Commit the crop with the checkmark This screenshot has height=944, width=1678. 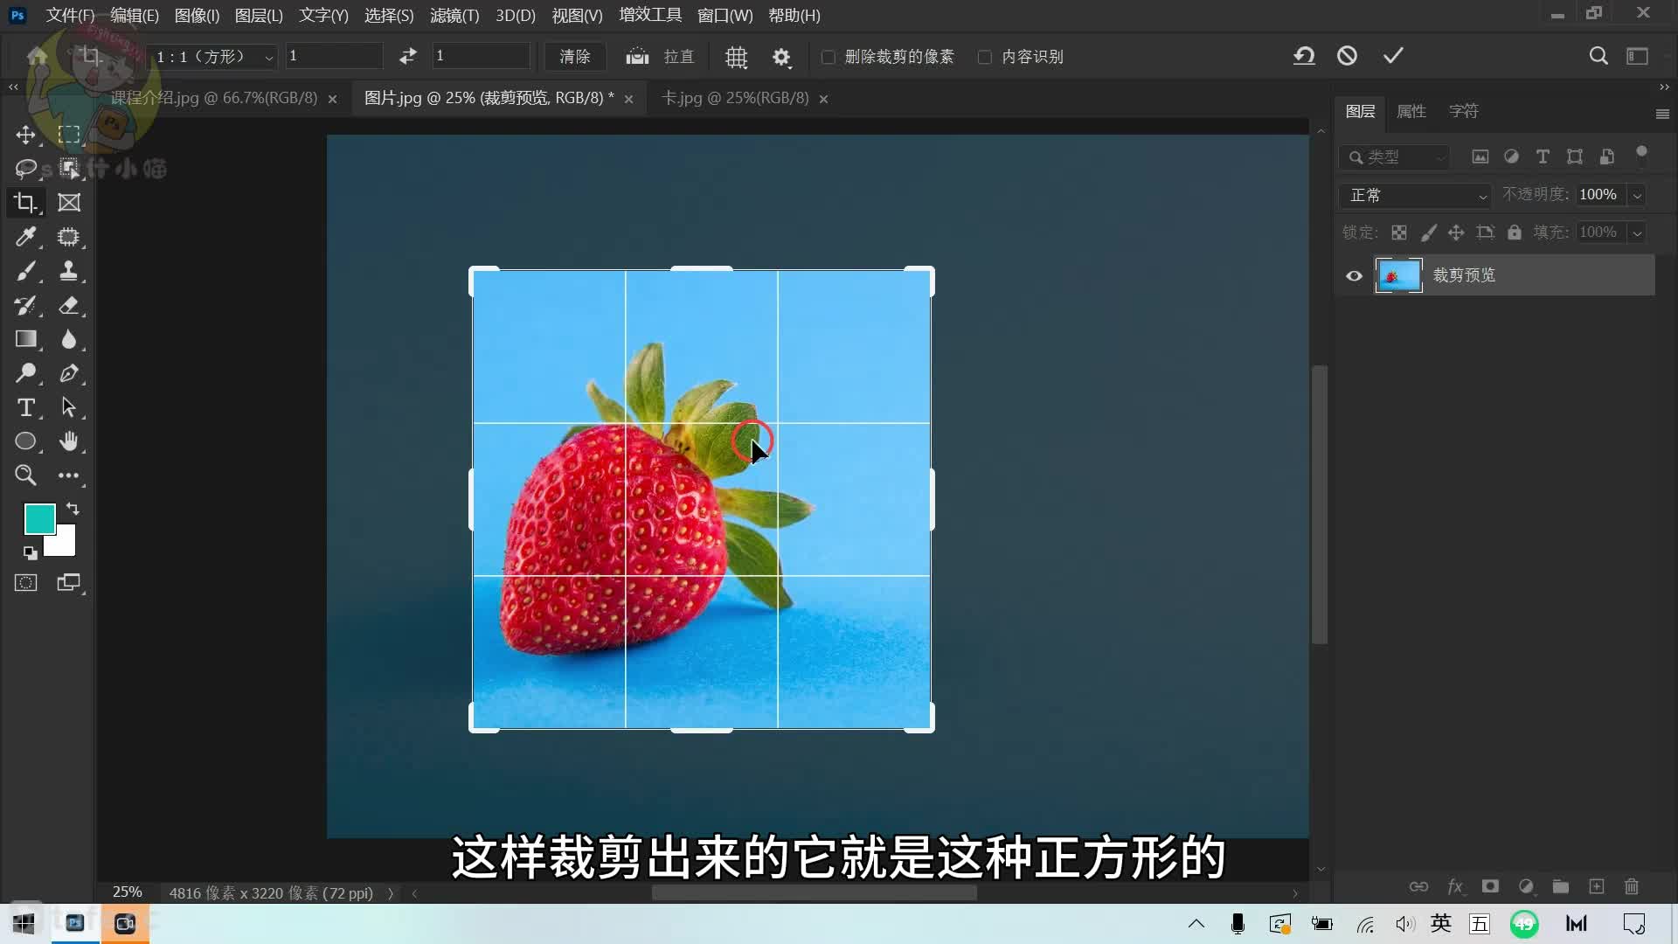pos(1393,56)
